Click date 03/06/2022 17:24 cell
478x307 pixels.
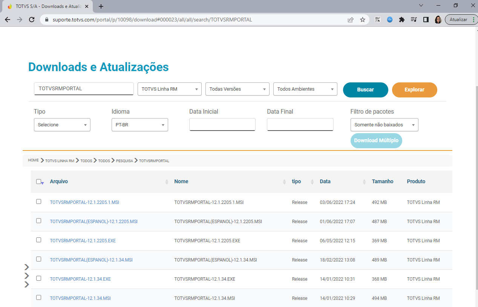[x=337, y=202]
